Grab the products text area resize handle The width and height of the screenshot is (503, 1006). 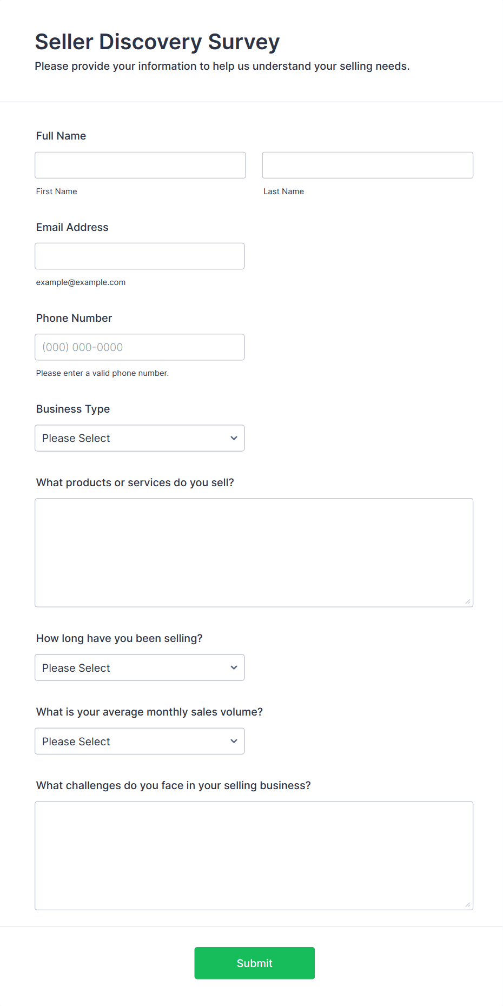click(468, 601)
